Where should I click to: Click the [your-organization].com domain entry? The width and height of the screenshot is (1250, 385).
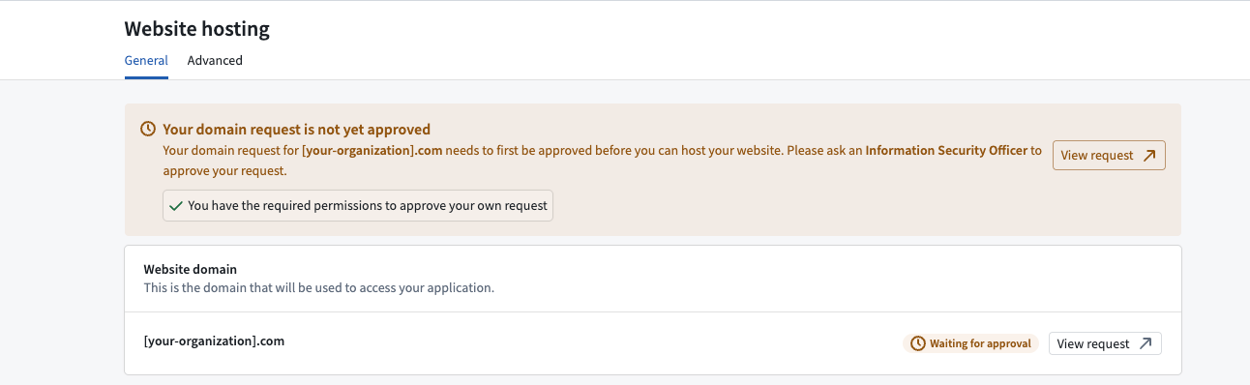214,341
